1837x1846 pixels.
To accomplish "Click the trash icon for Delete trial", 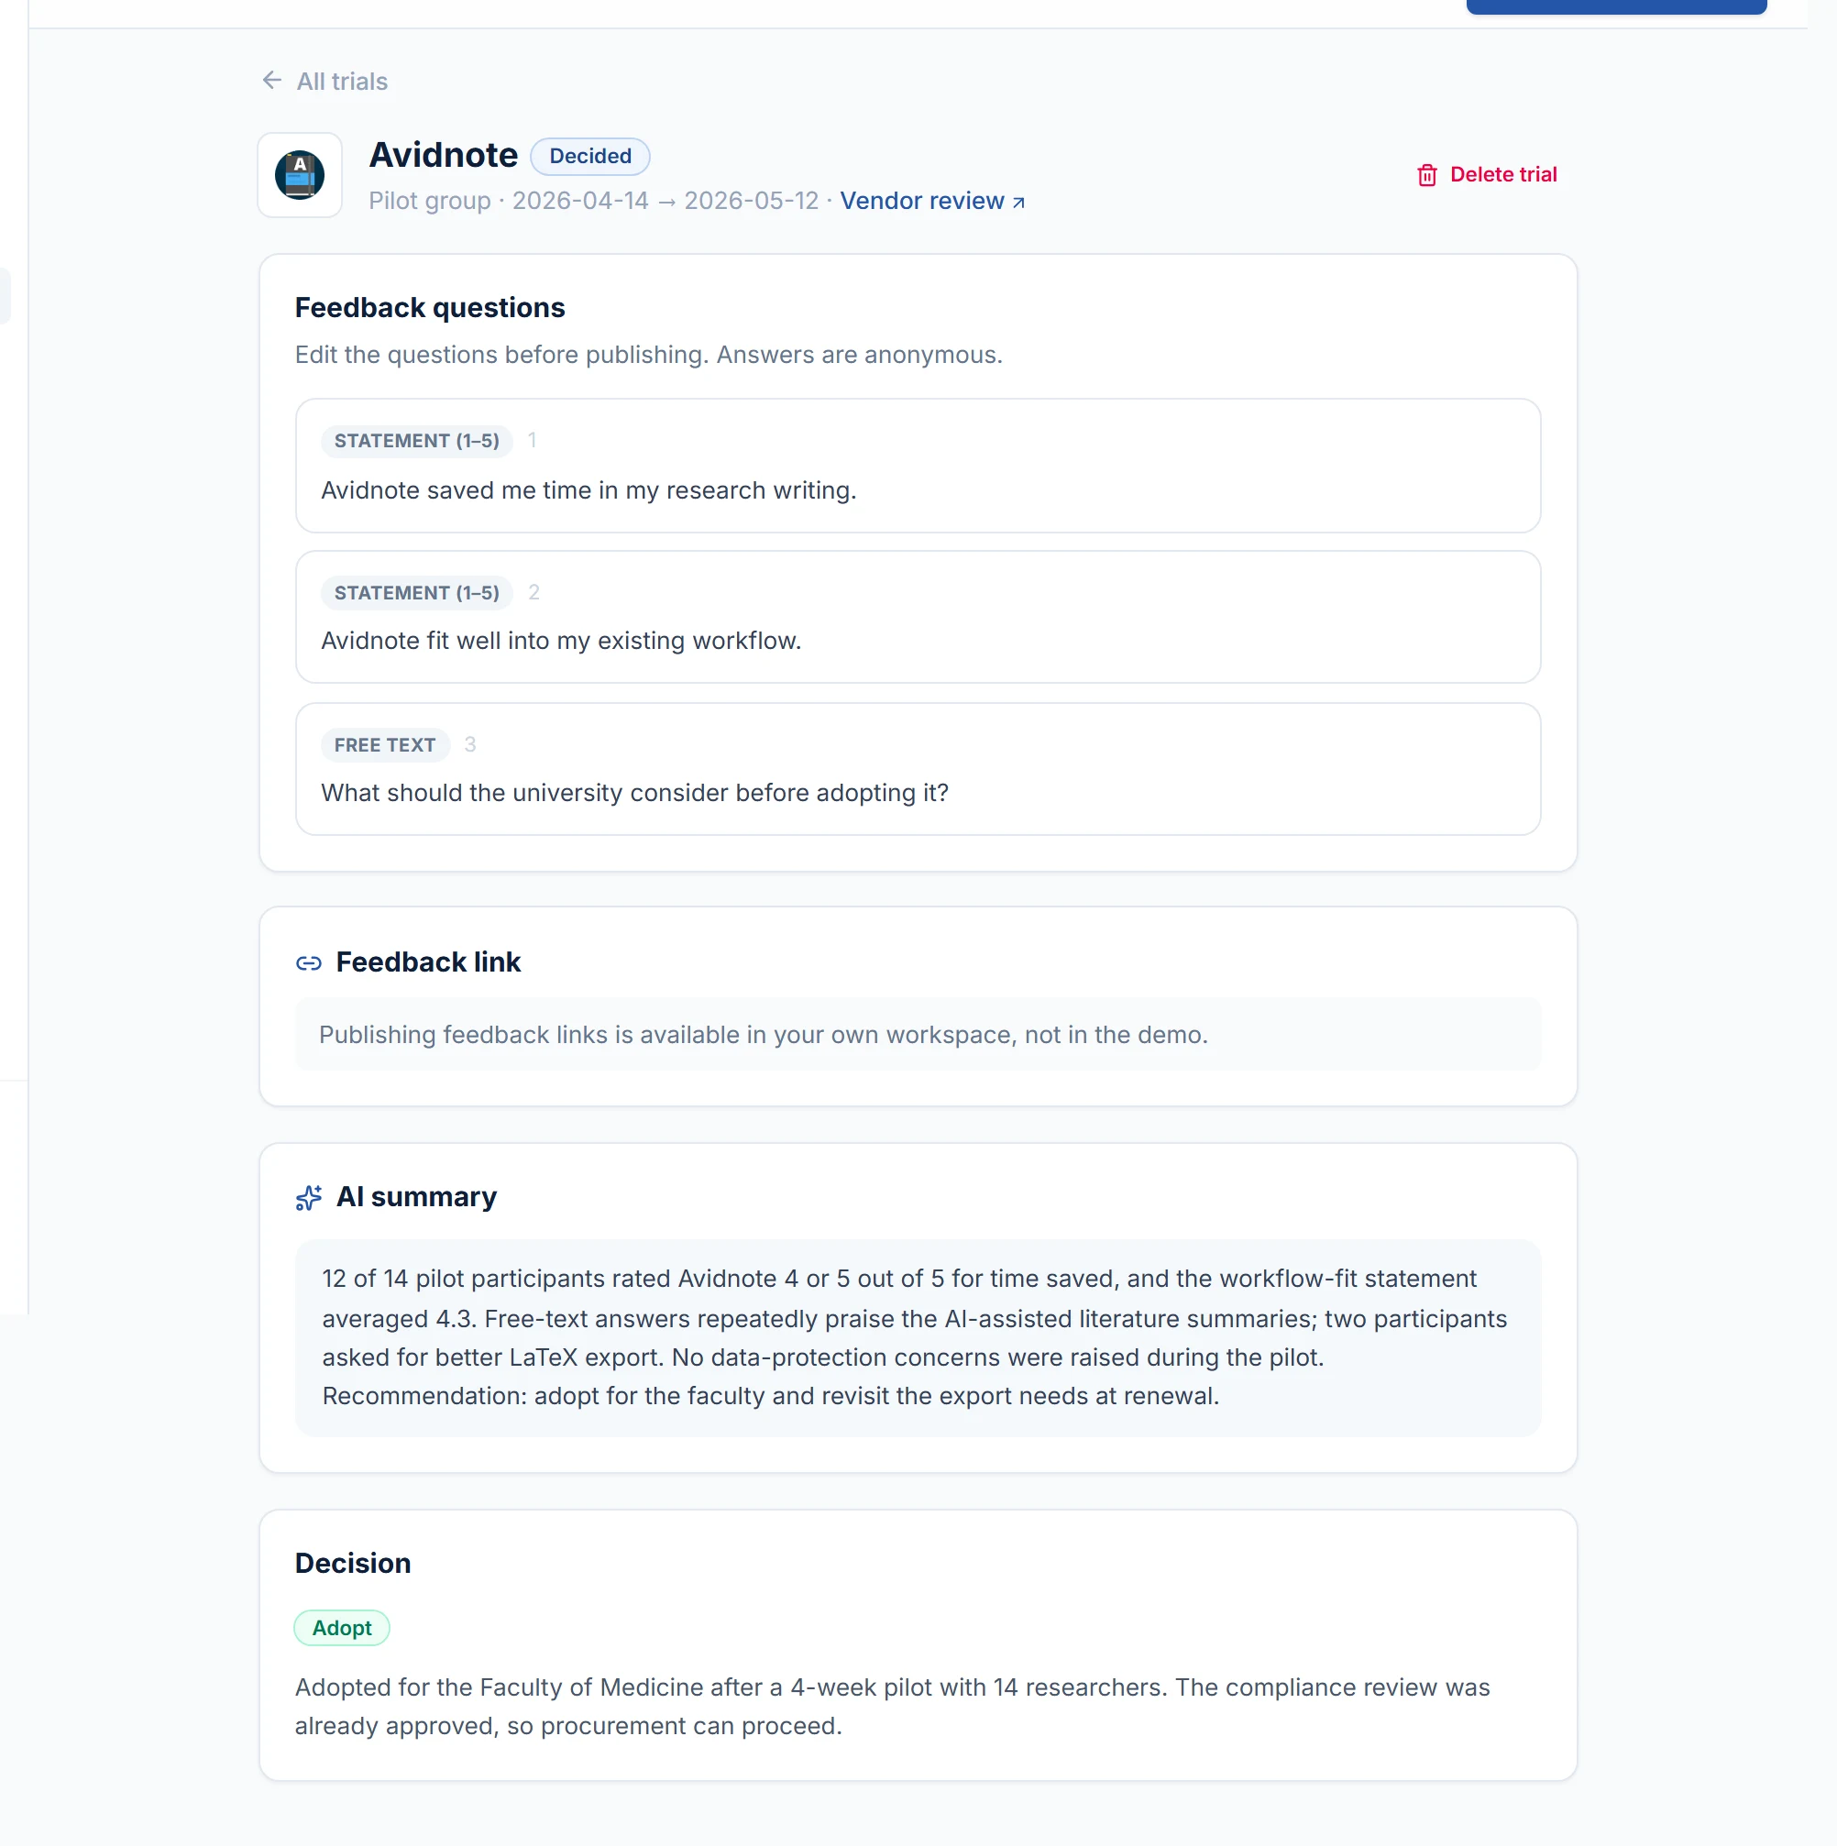I will [x=1427, y=175].
